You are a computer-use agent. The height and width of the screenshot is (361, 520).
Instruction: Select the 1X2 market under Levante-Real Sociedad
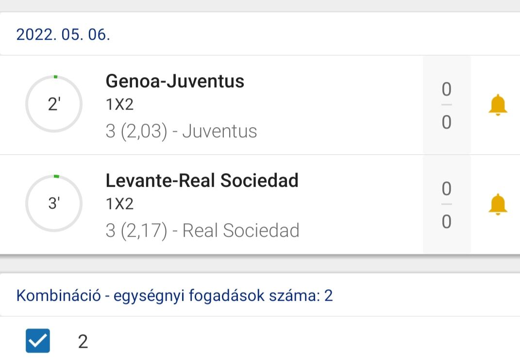click(x=119, y=204)
